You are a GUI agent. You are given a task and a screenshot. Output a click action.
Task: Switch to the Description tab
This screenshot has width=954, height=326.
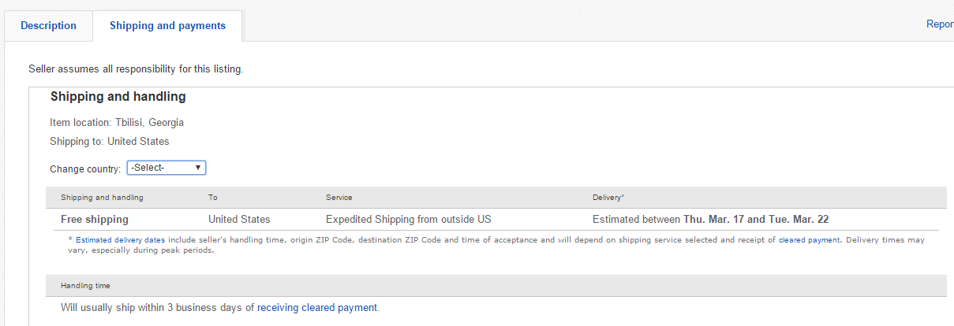[48, 26]
